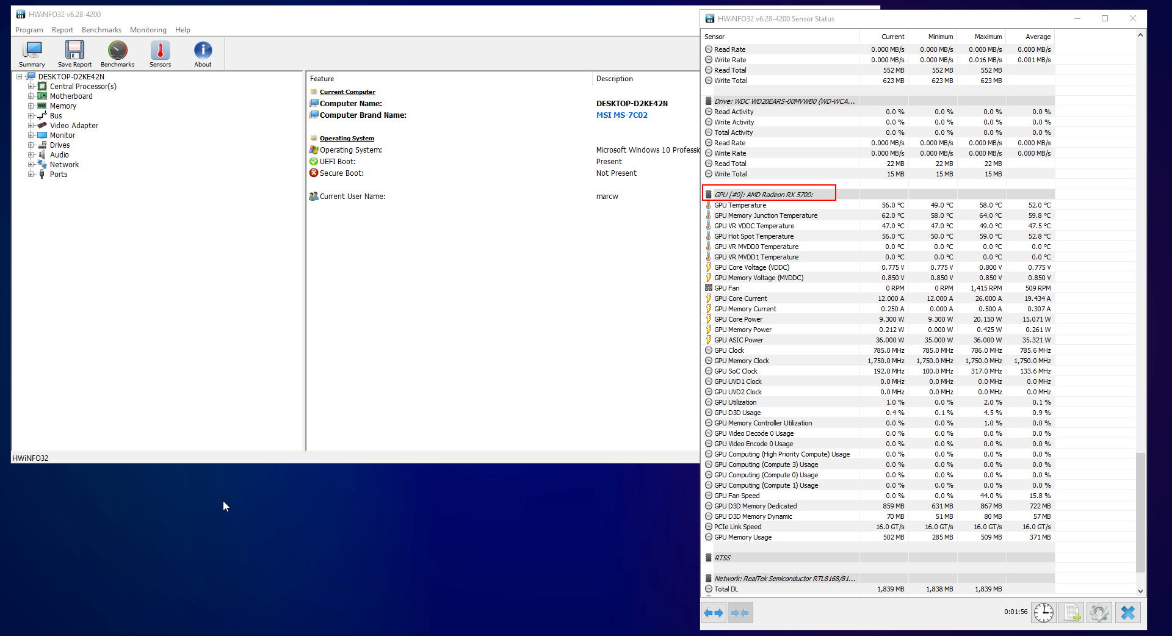1172x636 pixels.
Task: Click the Average column header in Sensor Status
Action: (1030, 37)
